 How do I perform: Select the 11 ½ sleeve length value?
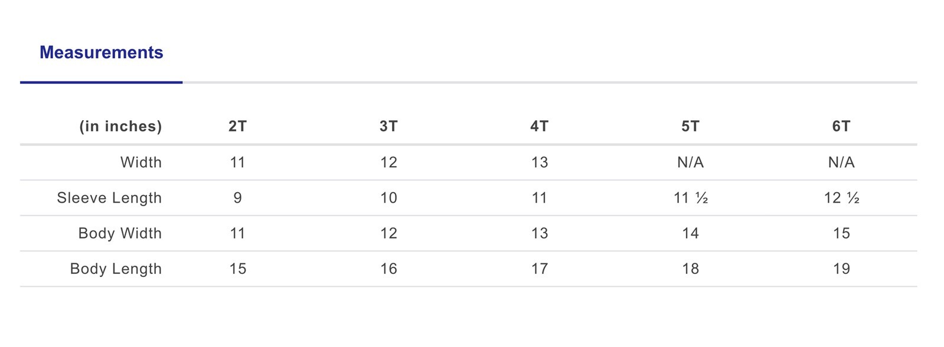[x=690, y=198]
